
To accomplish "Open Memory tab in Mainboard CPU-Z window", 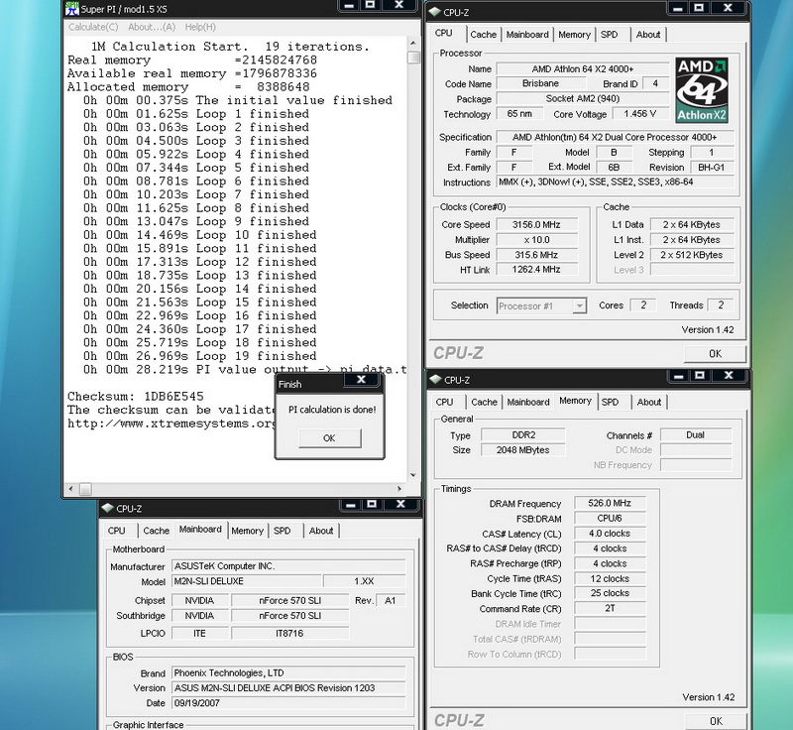I will point(247,531).
